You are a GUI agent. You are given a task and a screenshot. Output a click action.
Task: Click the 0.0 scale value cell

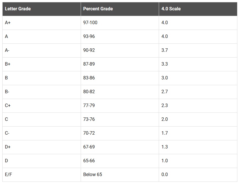pyautogui.click(x=165, y=175)
